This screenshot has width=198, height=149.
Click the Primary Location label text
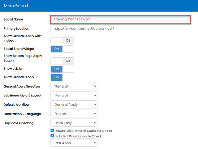[16, 29]
